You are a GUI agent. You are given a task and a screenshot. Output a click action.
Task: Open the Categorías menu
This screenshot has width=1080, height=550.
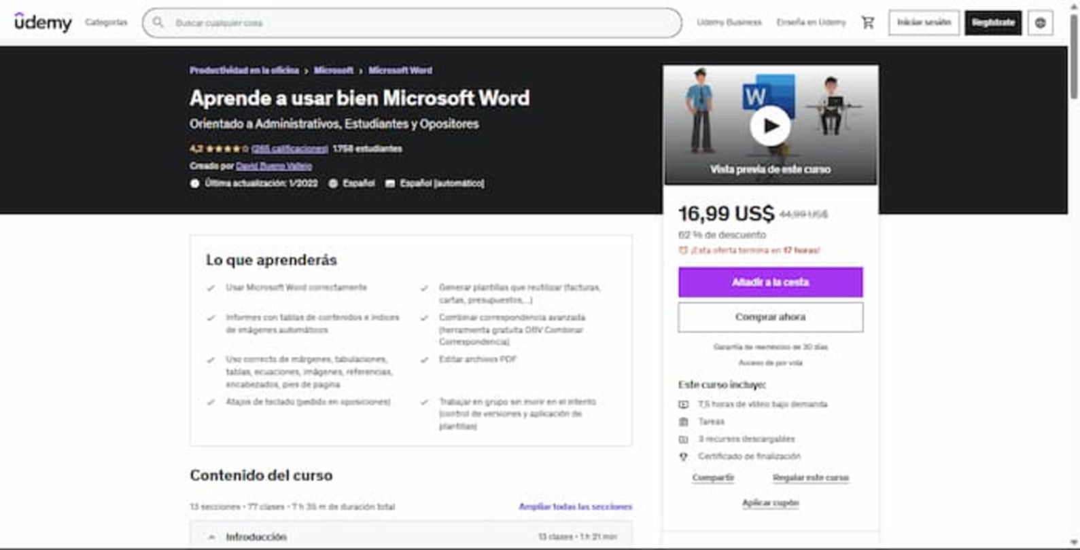106,22
